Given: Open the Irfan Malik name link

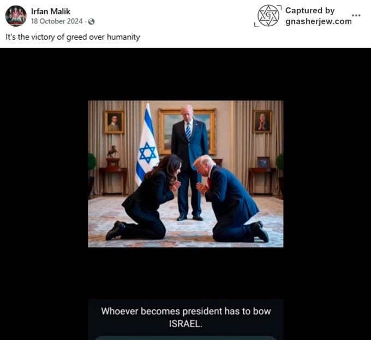Looking at the screenshot, I should pos(51,11).
